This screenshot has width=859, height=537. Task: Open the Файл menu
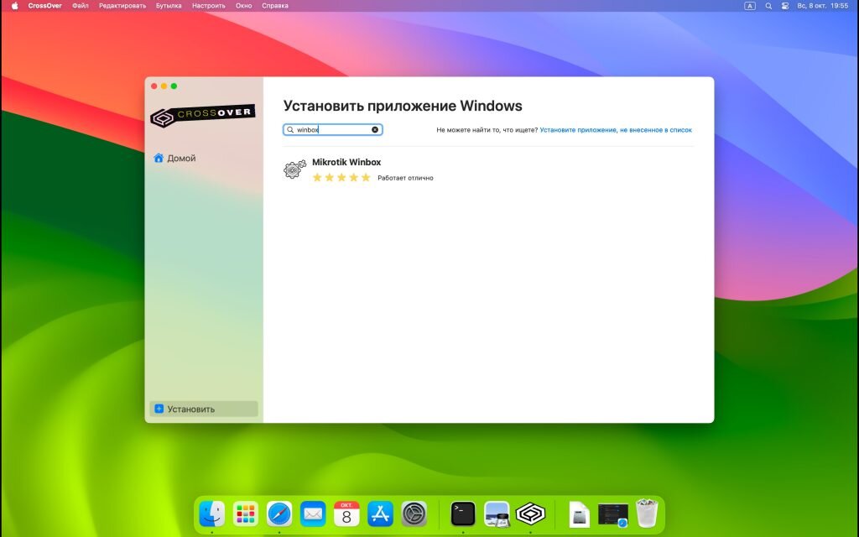tap(81, 6)
